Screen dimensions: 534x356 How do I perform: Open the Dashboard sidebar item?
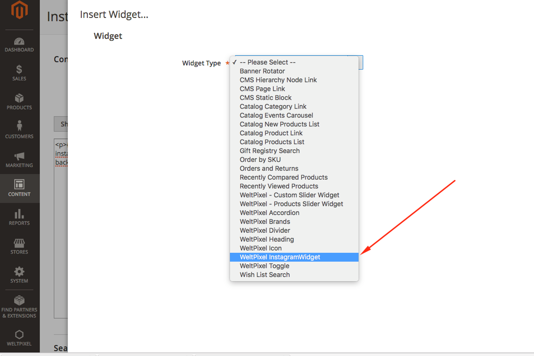coord(20,45)
